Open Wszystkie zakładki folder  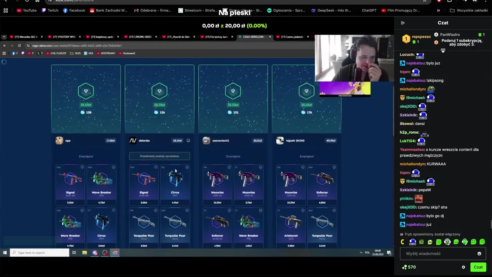coord(469,10)
